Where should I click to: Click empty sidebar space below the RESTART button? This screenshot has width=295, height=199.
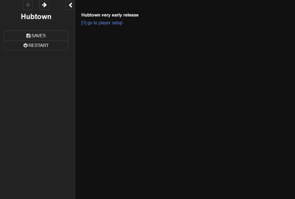pyautogui.click(x=36, y=122)
